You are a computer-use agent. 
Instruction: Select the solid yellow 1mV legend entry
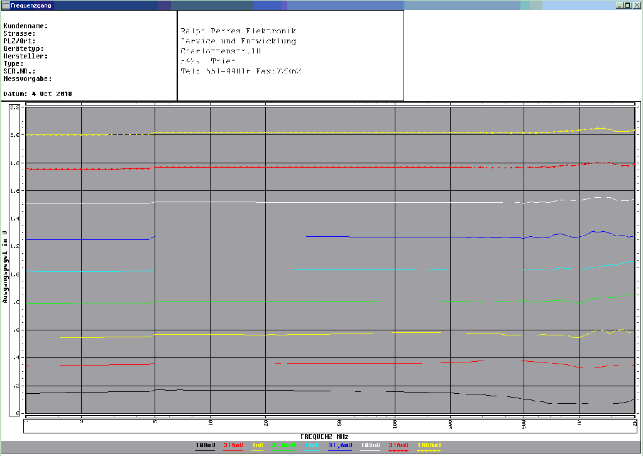tap(258, 447)
